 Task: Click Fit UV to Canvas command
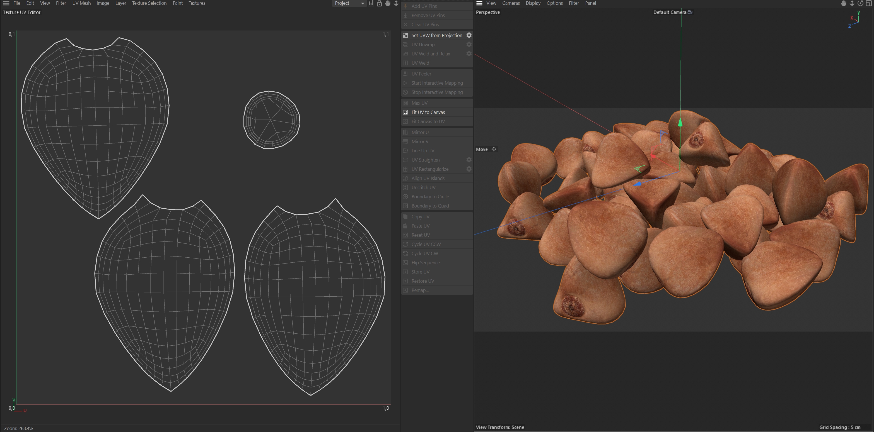point(428,112)
